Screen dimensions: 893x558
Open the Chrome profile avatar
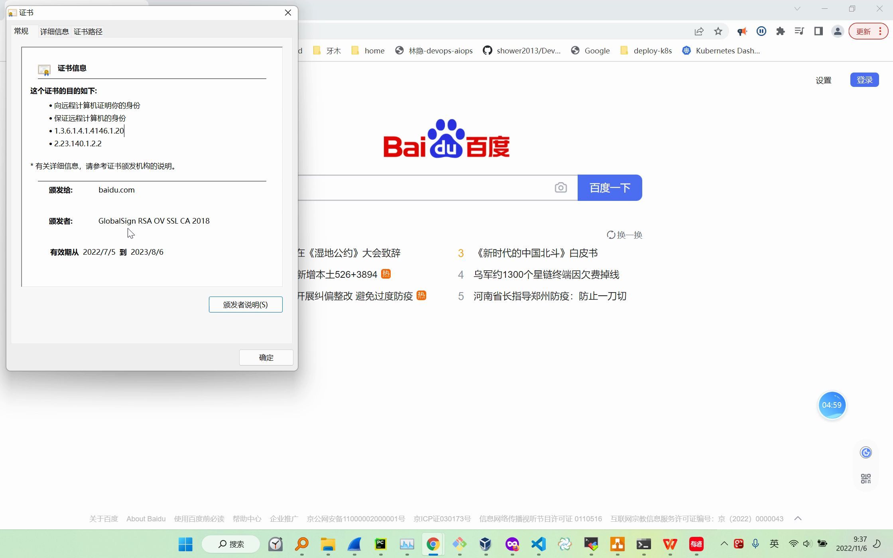coord(838,31)
